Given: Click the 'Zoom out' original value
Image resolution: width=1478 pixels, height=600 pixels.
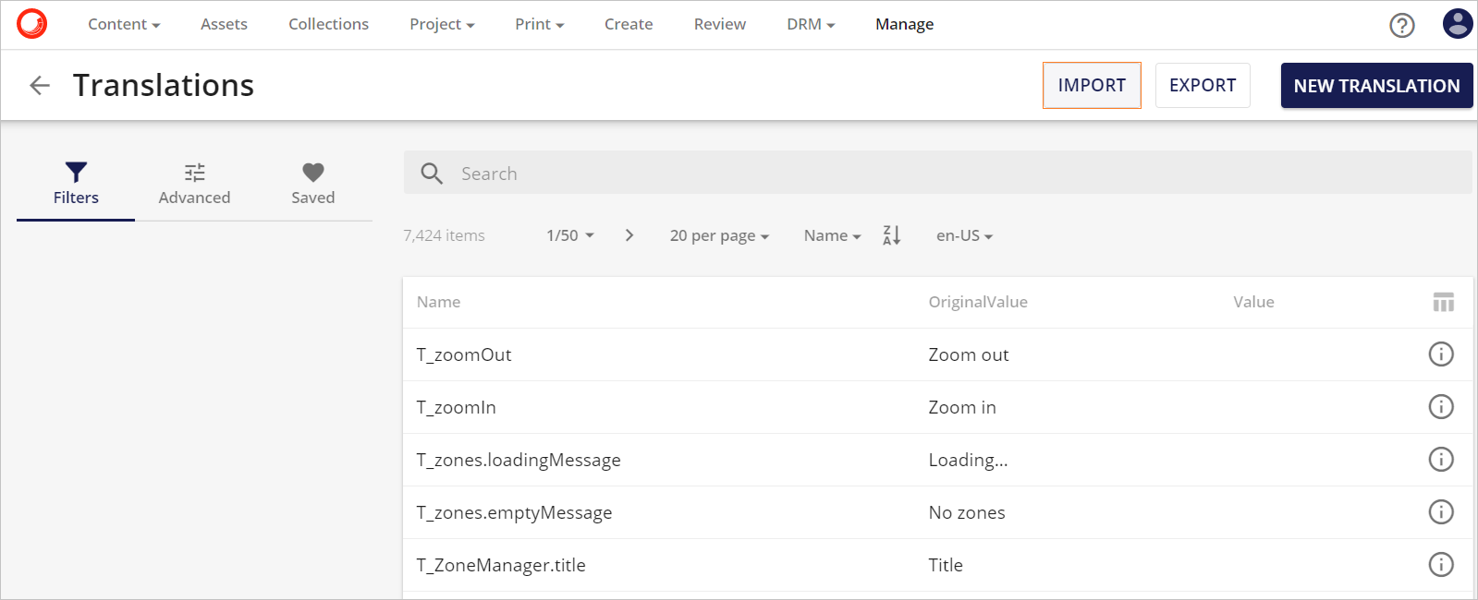Looking at the screenshot, I should (x=969, y=354).
